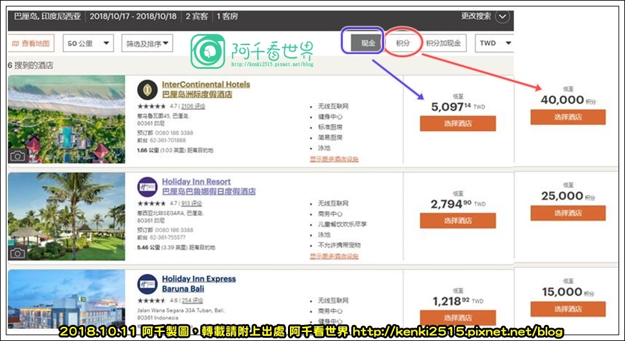Click the 巴厘岛, 印度尼西亚 destination text
This screenshot has width=625, height=341.
point(48,16)
